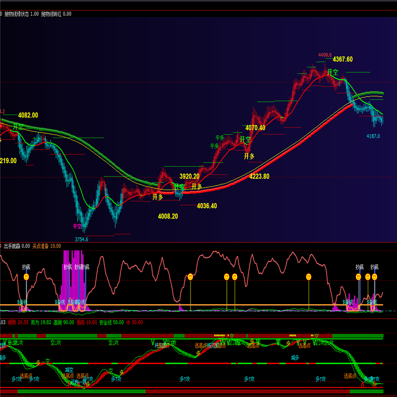
Task: Click the 4223.80 price label
Action: [259, 176]
